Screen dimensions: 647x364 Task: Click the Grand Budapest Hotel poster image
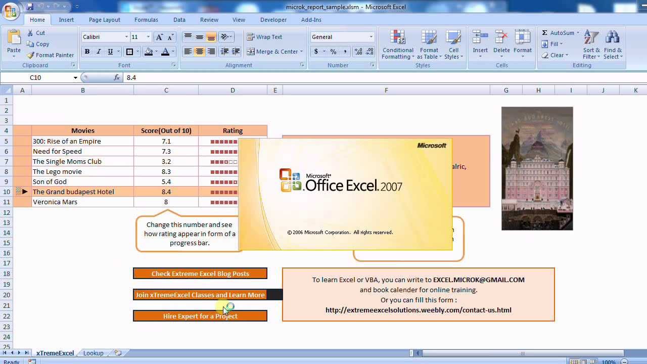pyautogui.click(x=537, y=168)
